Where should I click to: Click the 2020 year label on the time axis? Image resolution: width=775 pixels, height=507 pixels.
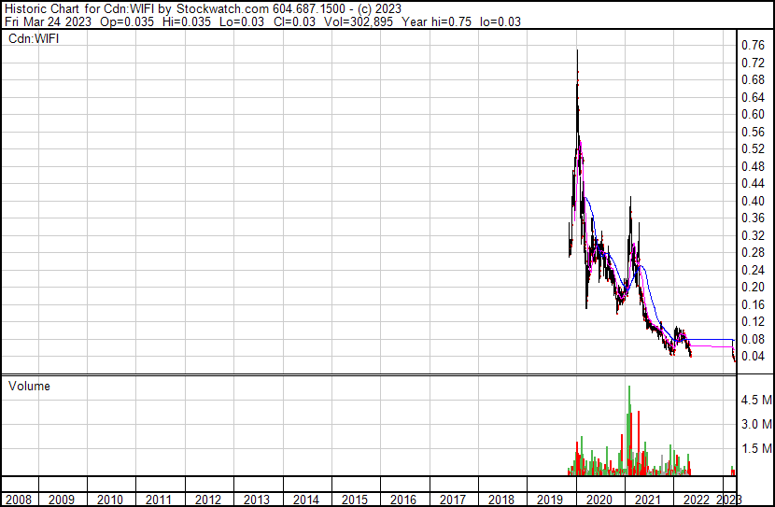599,500
